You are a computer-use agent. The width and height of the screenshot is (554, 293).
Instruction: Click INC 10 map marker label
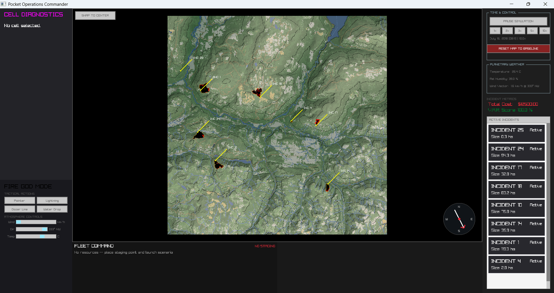[233, 148]
